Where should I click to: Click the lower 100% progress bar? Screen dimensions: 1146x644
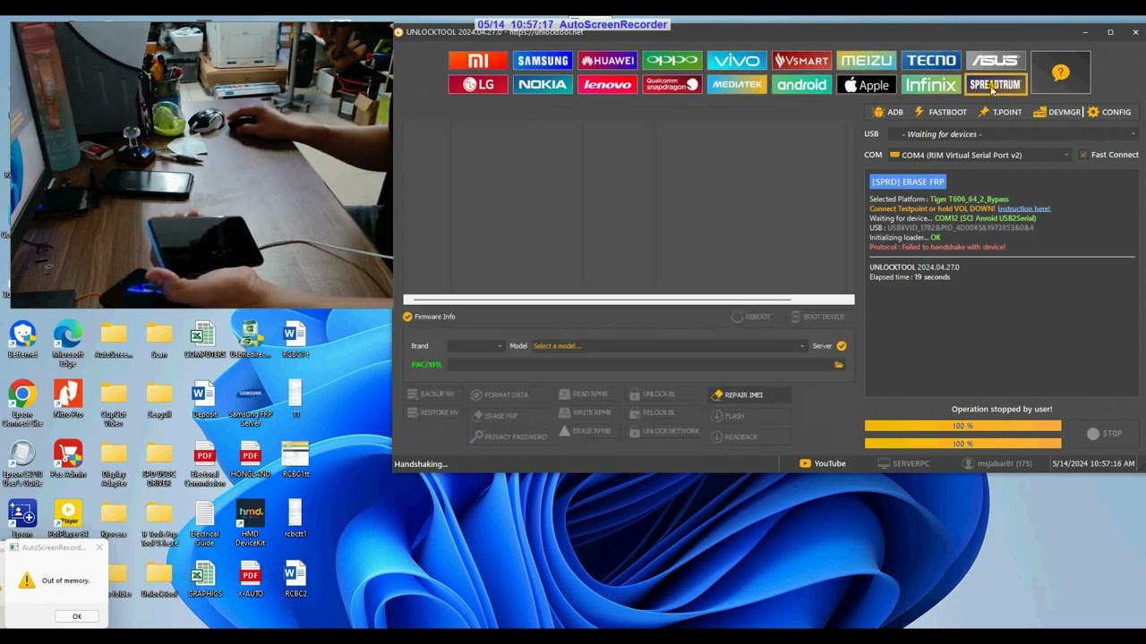(962, 444)
